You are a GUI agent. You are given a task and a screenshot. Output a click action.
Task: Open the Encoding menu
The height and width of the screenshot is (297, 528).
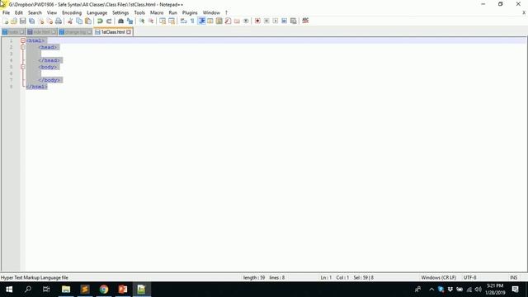[x=72, y=13]
